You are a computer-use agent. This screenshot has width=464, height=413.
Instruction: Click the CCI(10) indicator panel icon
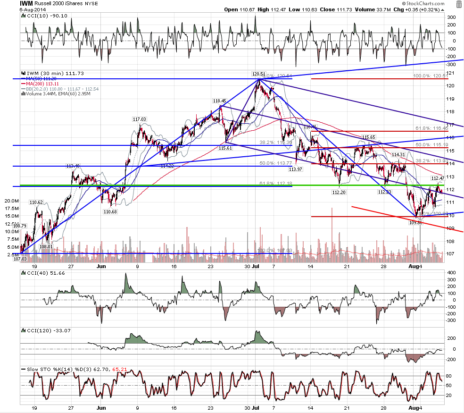point(24,16)
